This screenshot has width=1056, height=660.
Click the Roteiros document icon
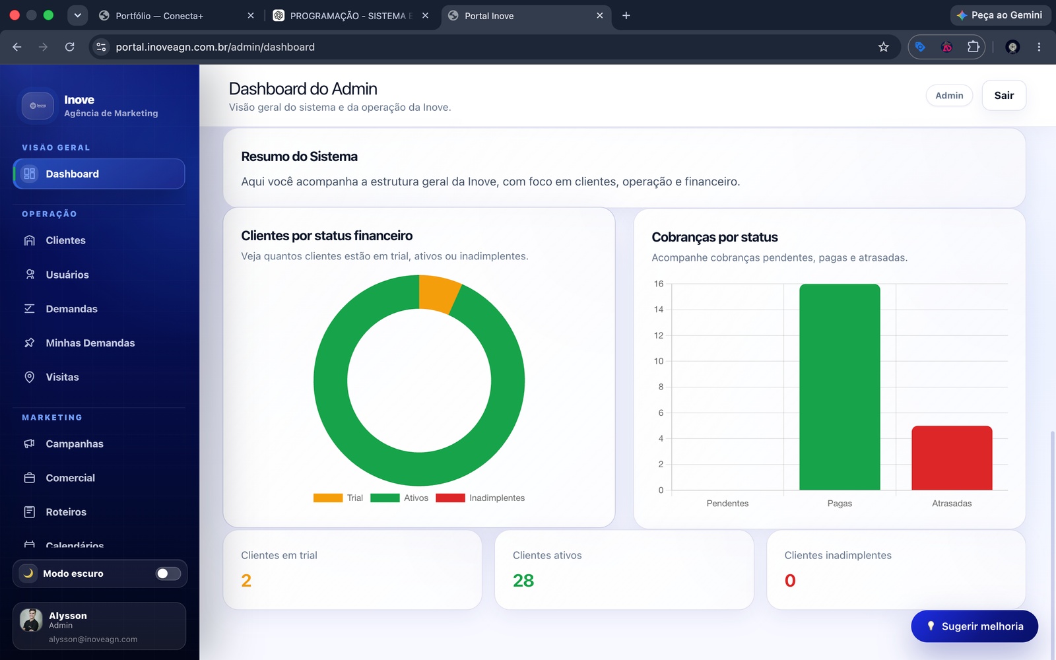(30, 512)
